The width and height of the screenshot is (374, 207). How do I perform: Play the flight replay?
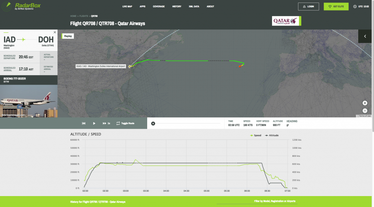(x=94, y=123)
